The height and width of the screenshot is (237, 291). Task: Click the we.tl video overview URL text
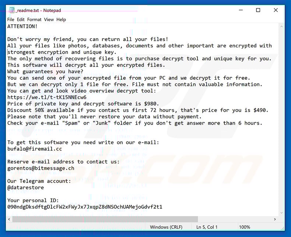(47, 97)
